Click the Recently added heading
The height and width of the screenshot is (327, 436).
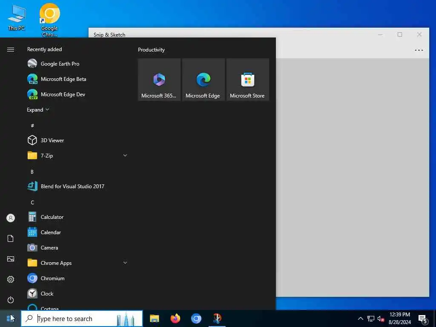click(x=44, y=49)
